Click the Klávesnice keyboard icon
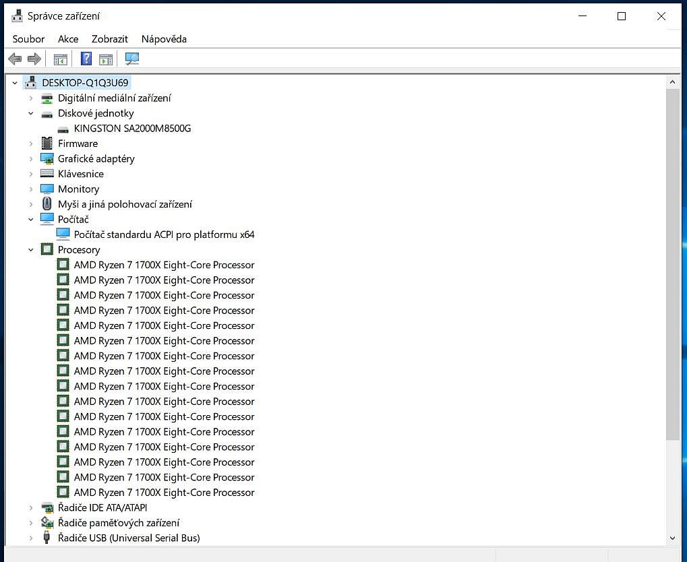Image resolution: width=687 pixels, height=562 pixels. [47, 173]
